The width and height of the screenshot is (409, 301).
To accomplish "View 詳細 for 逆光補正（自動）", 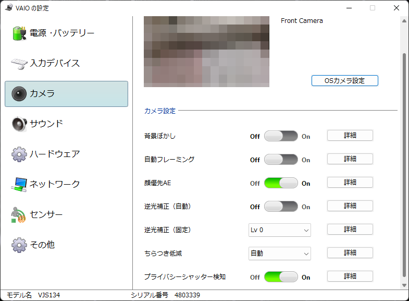I will [x=350, y=206].
